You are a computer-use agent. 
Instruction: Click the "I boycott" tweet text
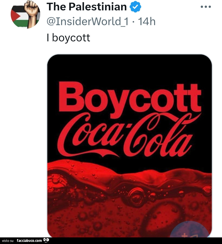click(x=68, y=38)
